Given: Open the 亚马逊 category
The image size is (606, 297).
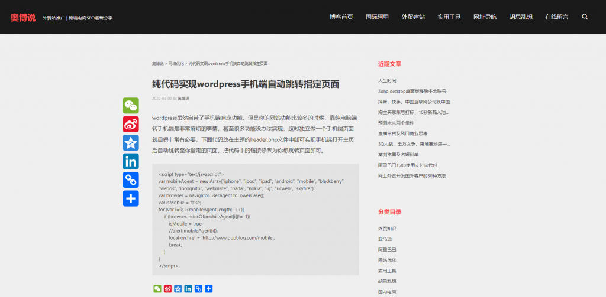Looking at the screenshot, I should (385, 239).
